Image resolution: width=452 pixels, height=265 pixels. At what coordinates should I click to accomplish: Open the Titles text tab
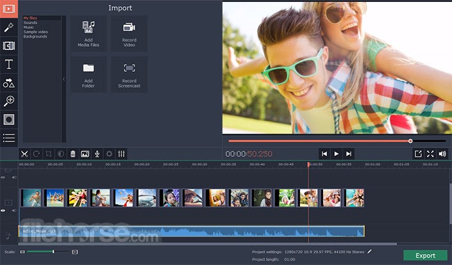tap(8, 64)
